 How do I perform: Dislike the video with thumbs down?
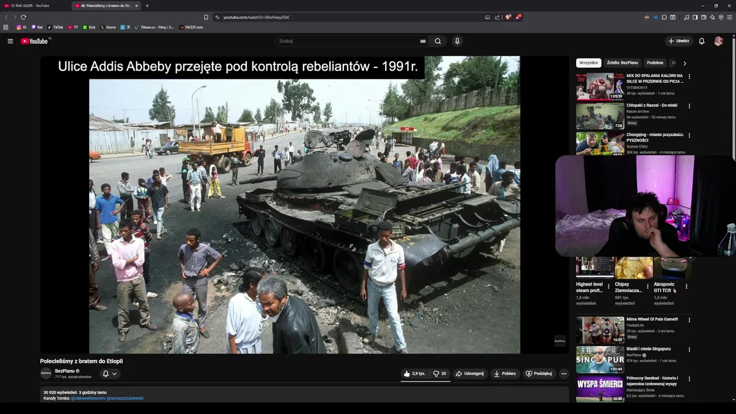click(440, 374)
